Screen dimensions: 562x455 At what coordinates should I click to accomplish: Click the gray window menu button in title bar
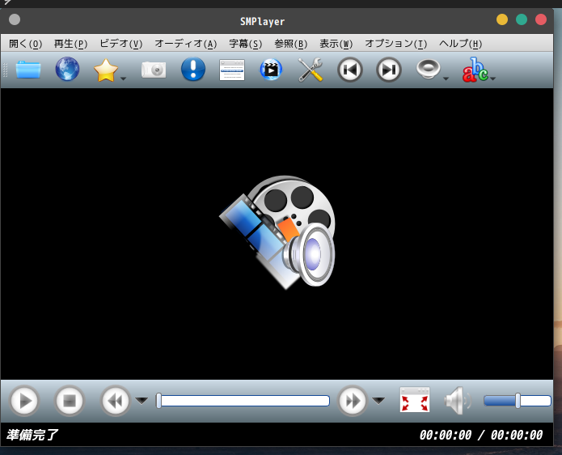(x=15, y=19)
